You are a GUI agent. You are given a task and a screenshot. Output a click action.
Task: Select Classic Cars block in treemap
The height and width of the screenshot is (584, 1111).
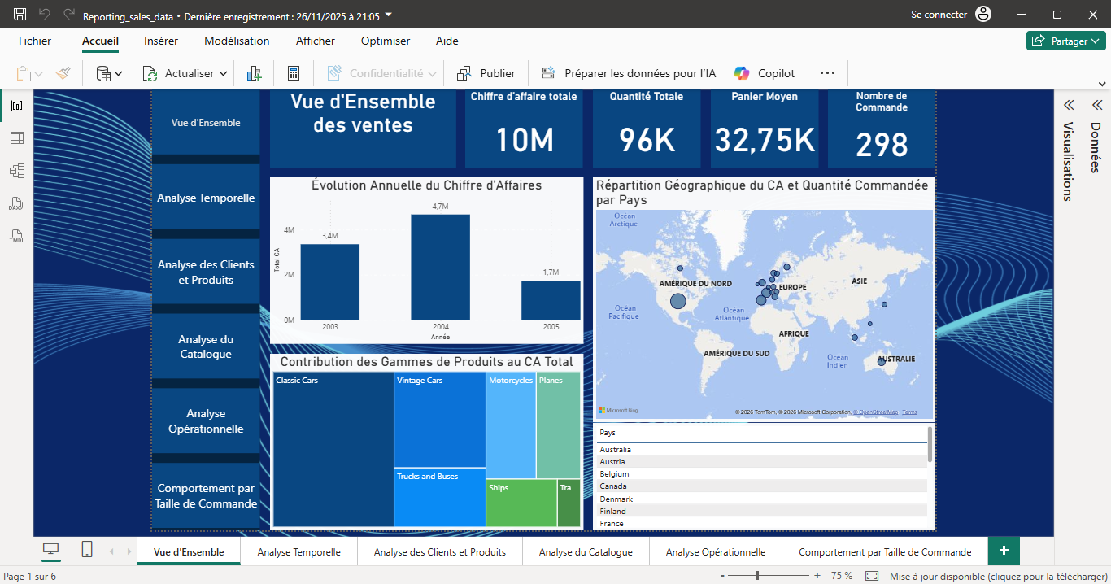333,449
